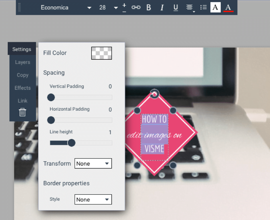Open the Layers tab
This screenshot has height=220, width=270.
pyautogui.click(x=23, y=62)
